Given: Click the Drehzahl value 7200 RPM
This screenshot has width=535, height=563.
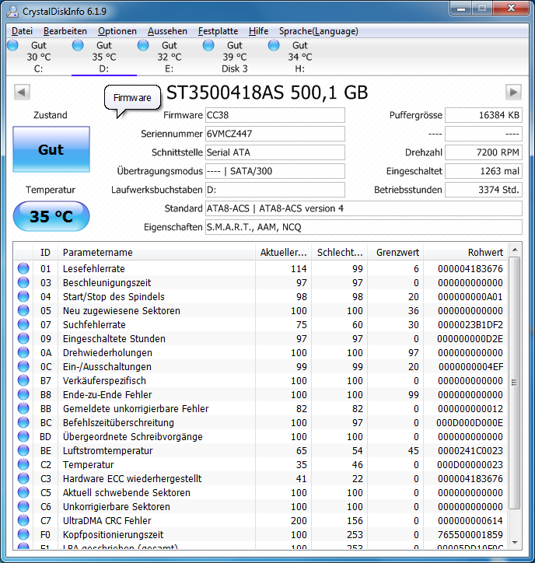Looking at the screenshot, I should click(x=484, y=152).
